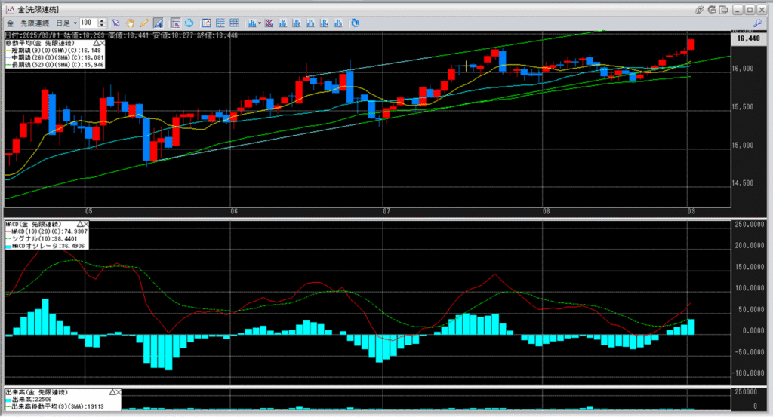Increase bar count with spinner up arrow
The width and height of the screenshot is (773, 417).
[103, 20]
